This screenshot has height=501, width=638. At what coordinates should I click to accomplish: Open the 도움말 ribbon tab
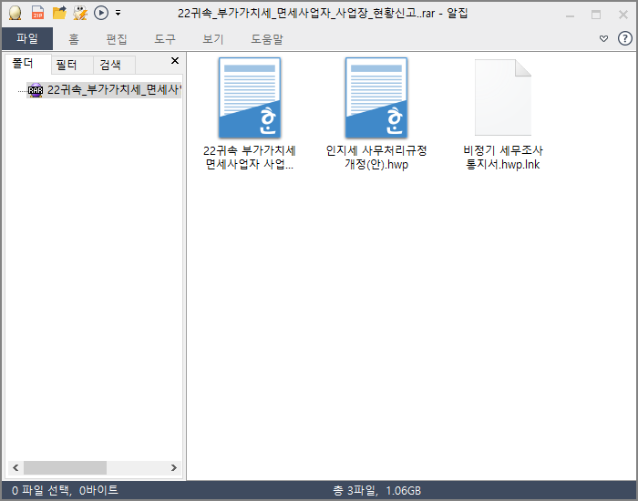pyautogui.click(x=266, y=39)
